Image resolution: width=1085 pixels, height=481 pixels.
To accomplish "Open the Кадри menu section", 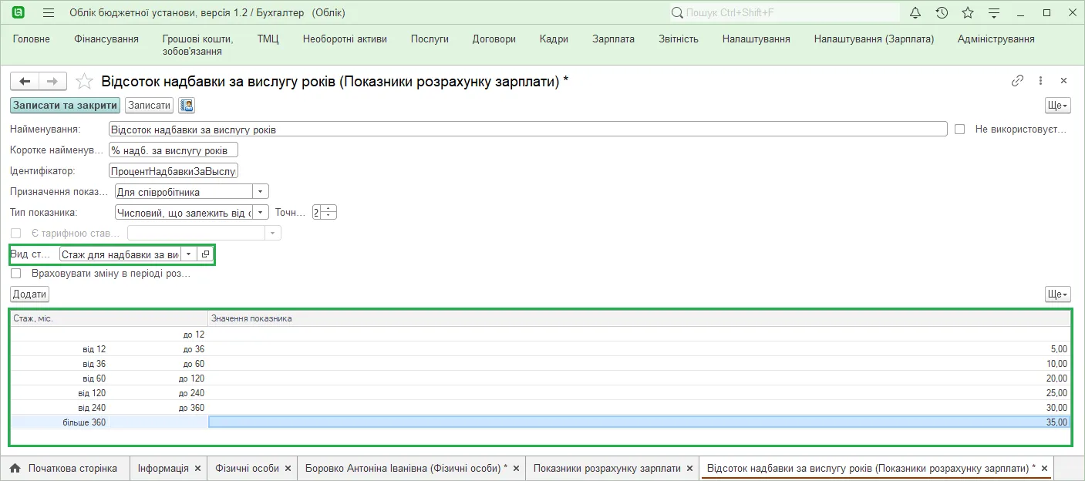I will [x=554, y=39].
